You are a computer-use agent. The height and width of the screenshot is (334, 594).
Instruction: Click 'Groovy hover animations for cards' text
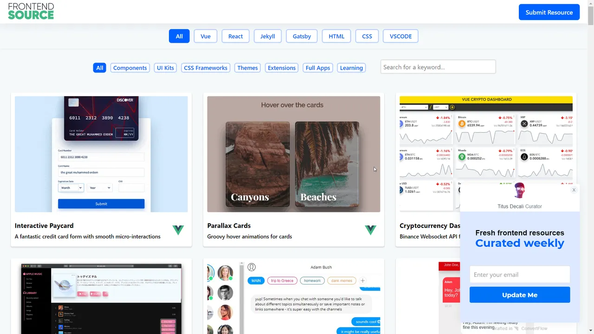tap(250, 237)
